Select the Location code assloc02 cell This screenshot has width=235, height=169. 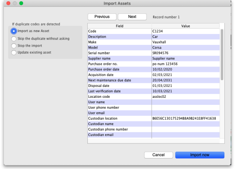pos(185,97)
